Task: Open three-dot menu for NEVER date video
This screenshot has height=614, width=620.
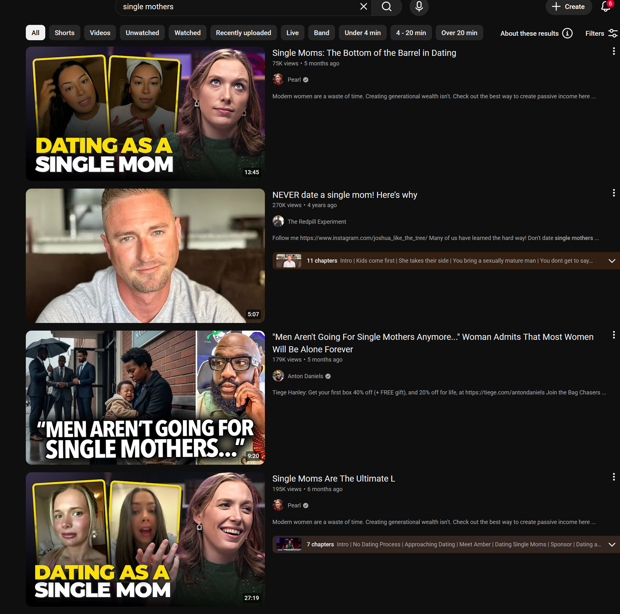Action: click(613, 193)
